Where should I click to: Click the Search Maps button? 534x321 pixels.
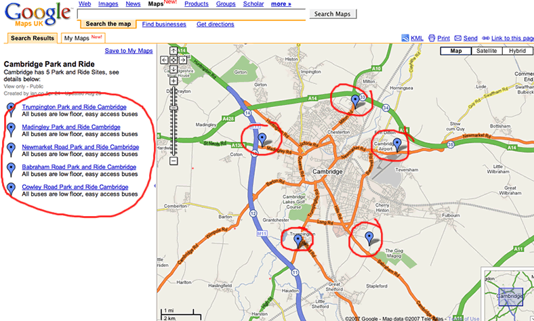(332, 14)
